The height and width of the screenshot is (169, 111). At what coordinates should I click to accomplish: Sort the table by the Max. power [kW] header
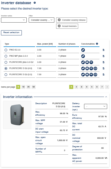coord(45,44)
